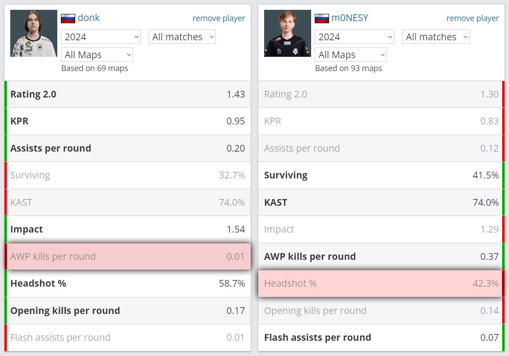The width and height of the screenshot is (509, 356).
Task: Remove m0NESY from the comparison
Action: [x=473, y=18]
